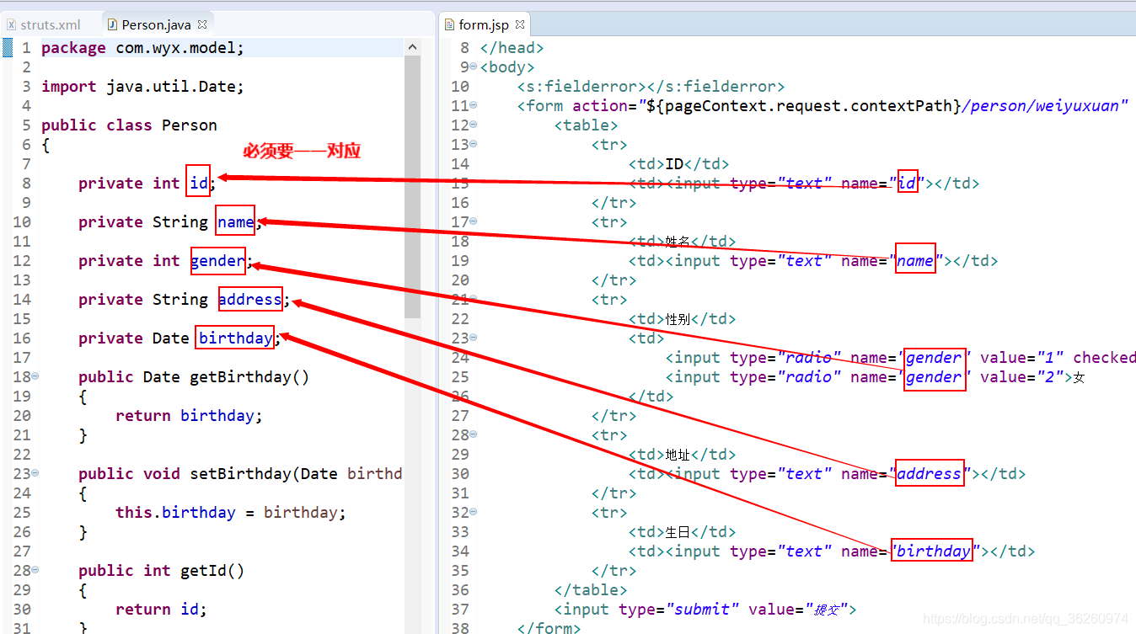Click 'private int id' field declaration
This screenshot has height=634, width=1136.
[147, 184]
